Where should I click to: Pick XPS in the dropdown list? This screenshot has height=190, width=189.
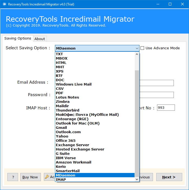(95, 71)
